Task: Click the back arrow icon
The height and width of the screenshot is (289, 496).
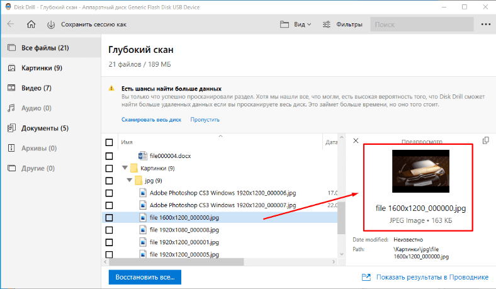Action: [x=11, y=25]
